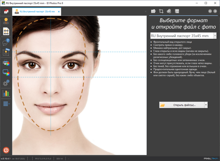The image size is (220, 161).
Task: Select the single-person ID photo icon in sidebar
Action: (x=6, y=21)
